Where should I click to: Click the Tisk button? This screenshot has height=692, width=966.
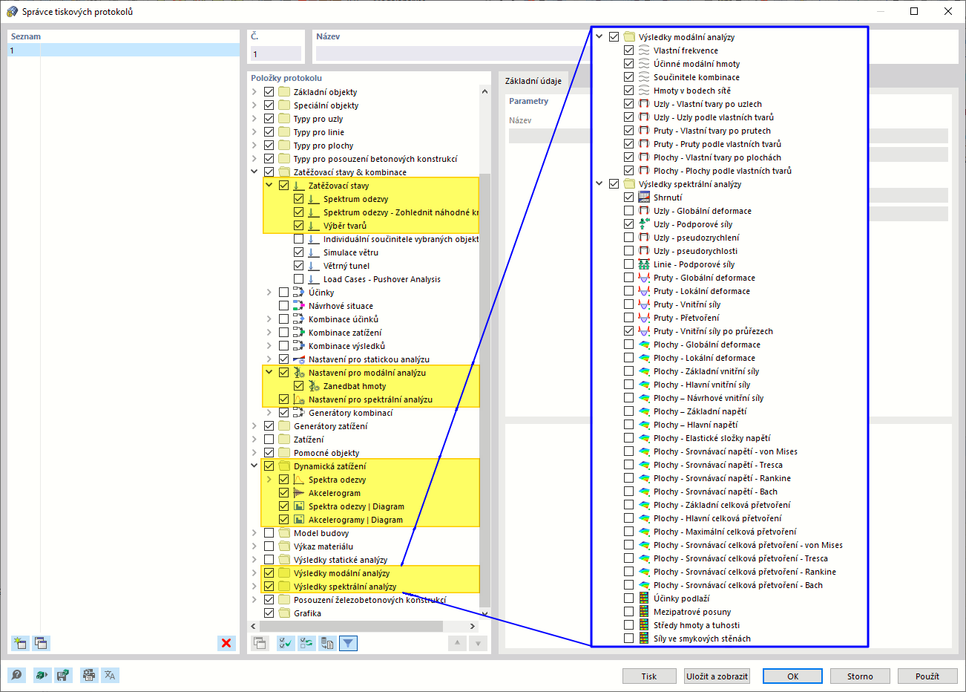click(649, 676)
